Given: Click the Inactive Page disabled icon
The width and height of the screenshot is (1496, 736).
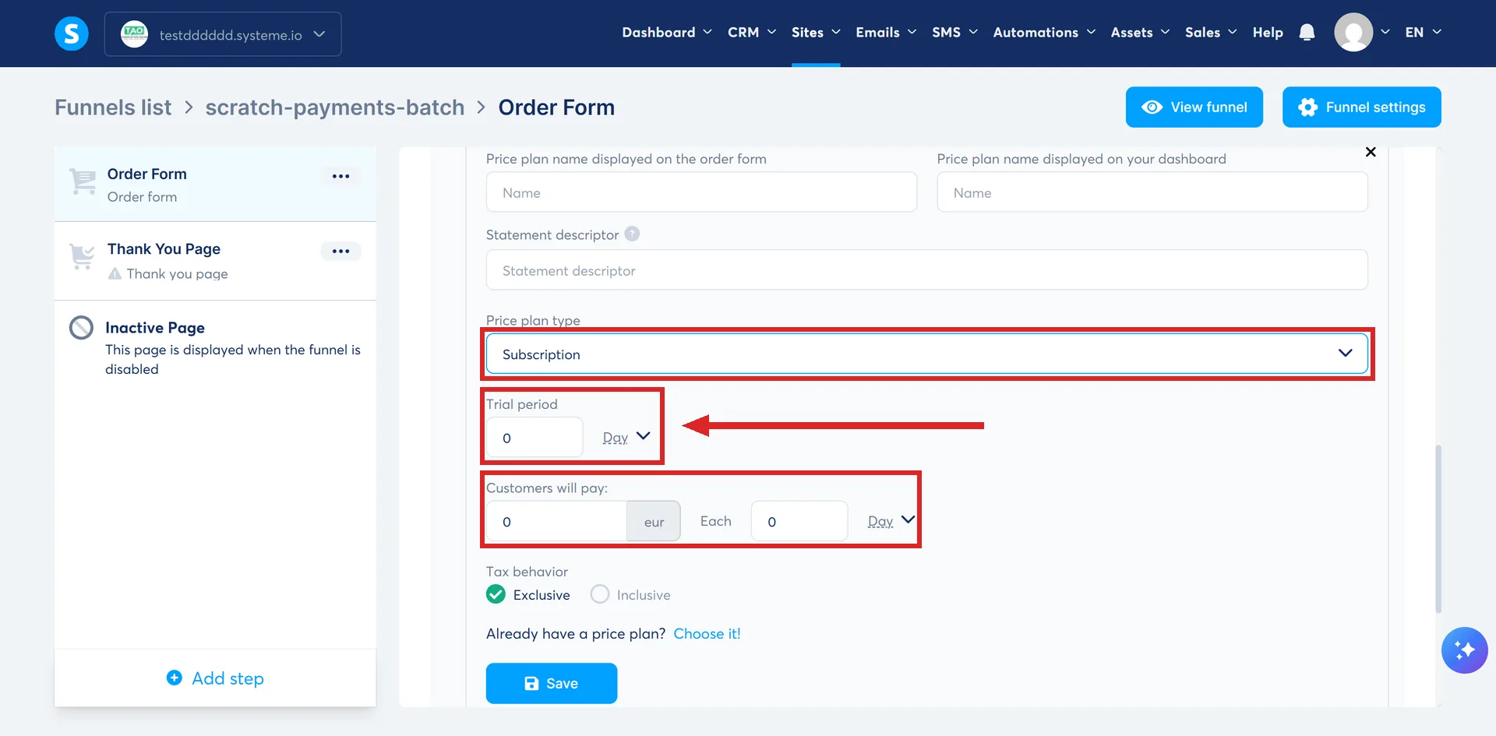Looking at the screenshot, I should coord(81,328).
